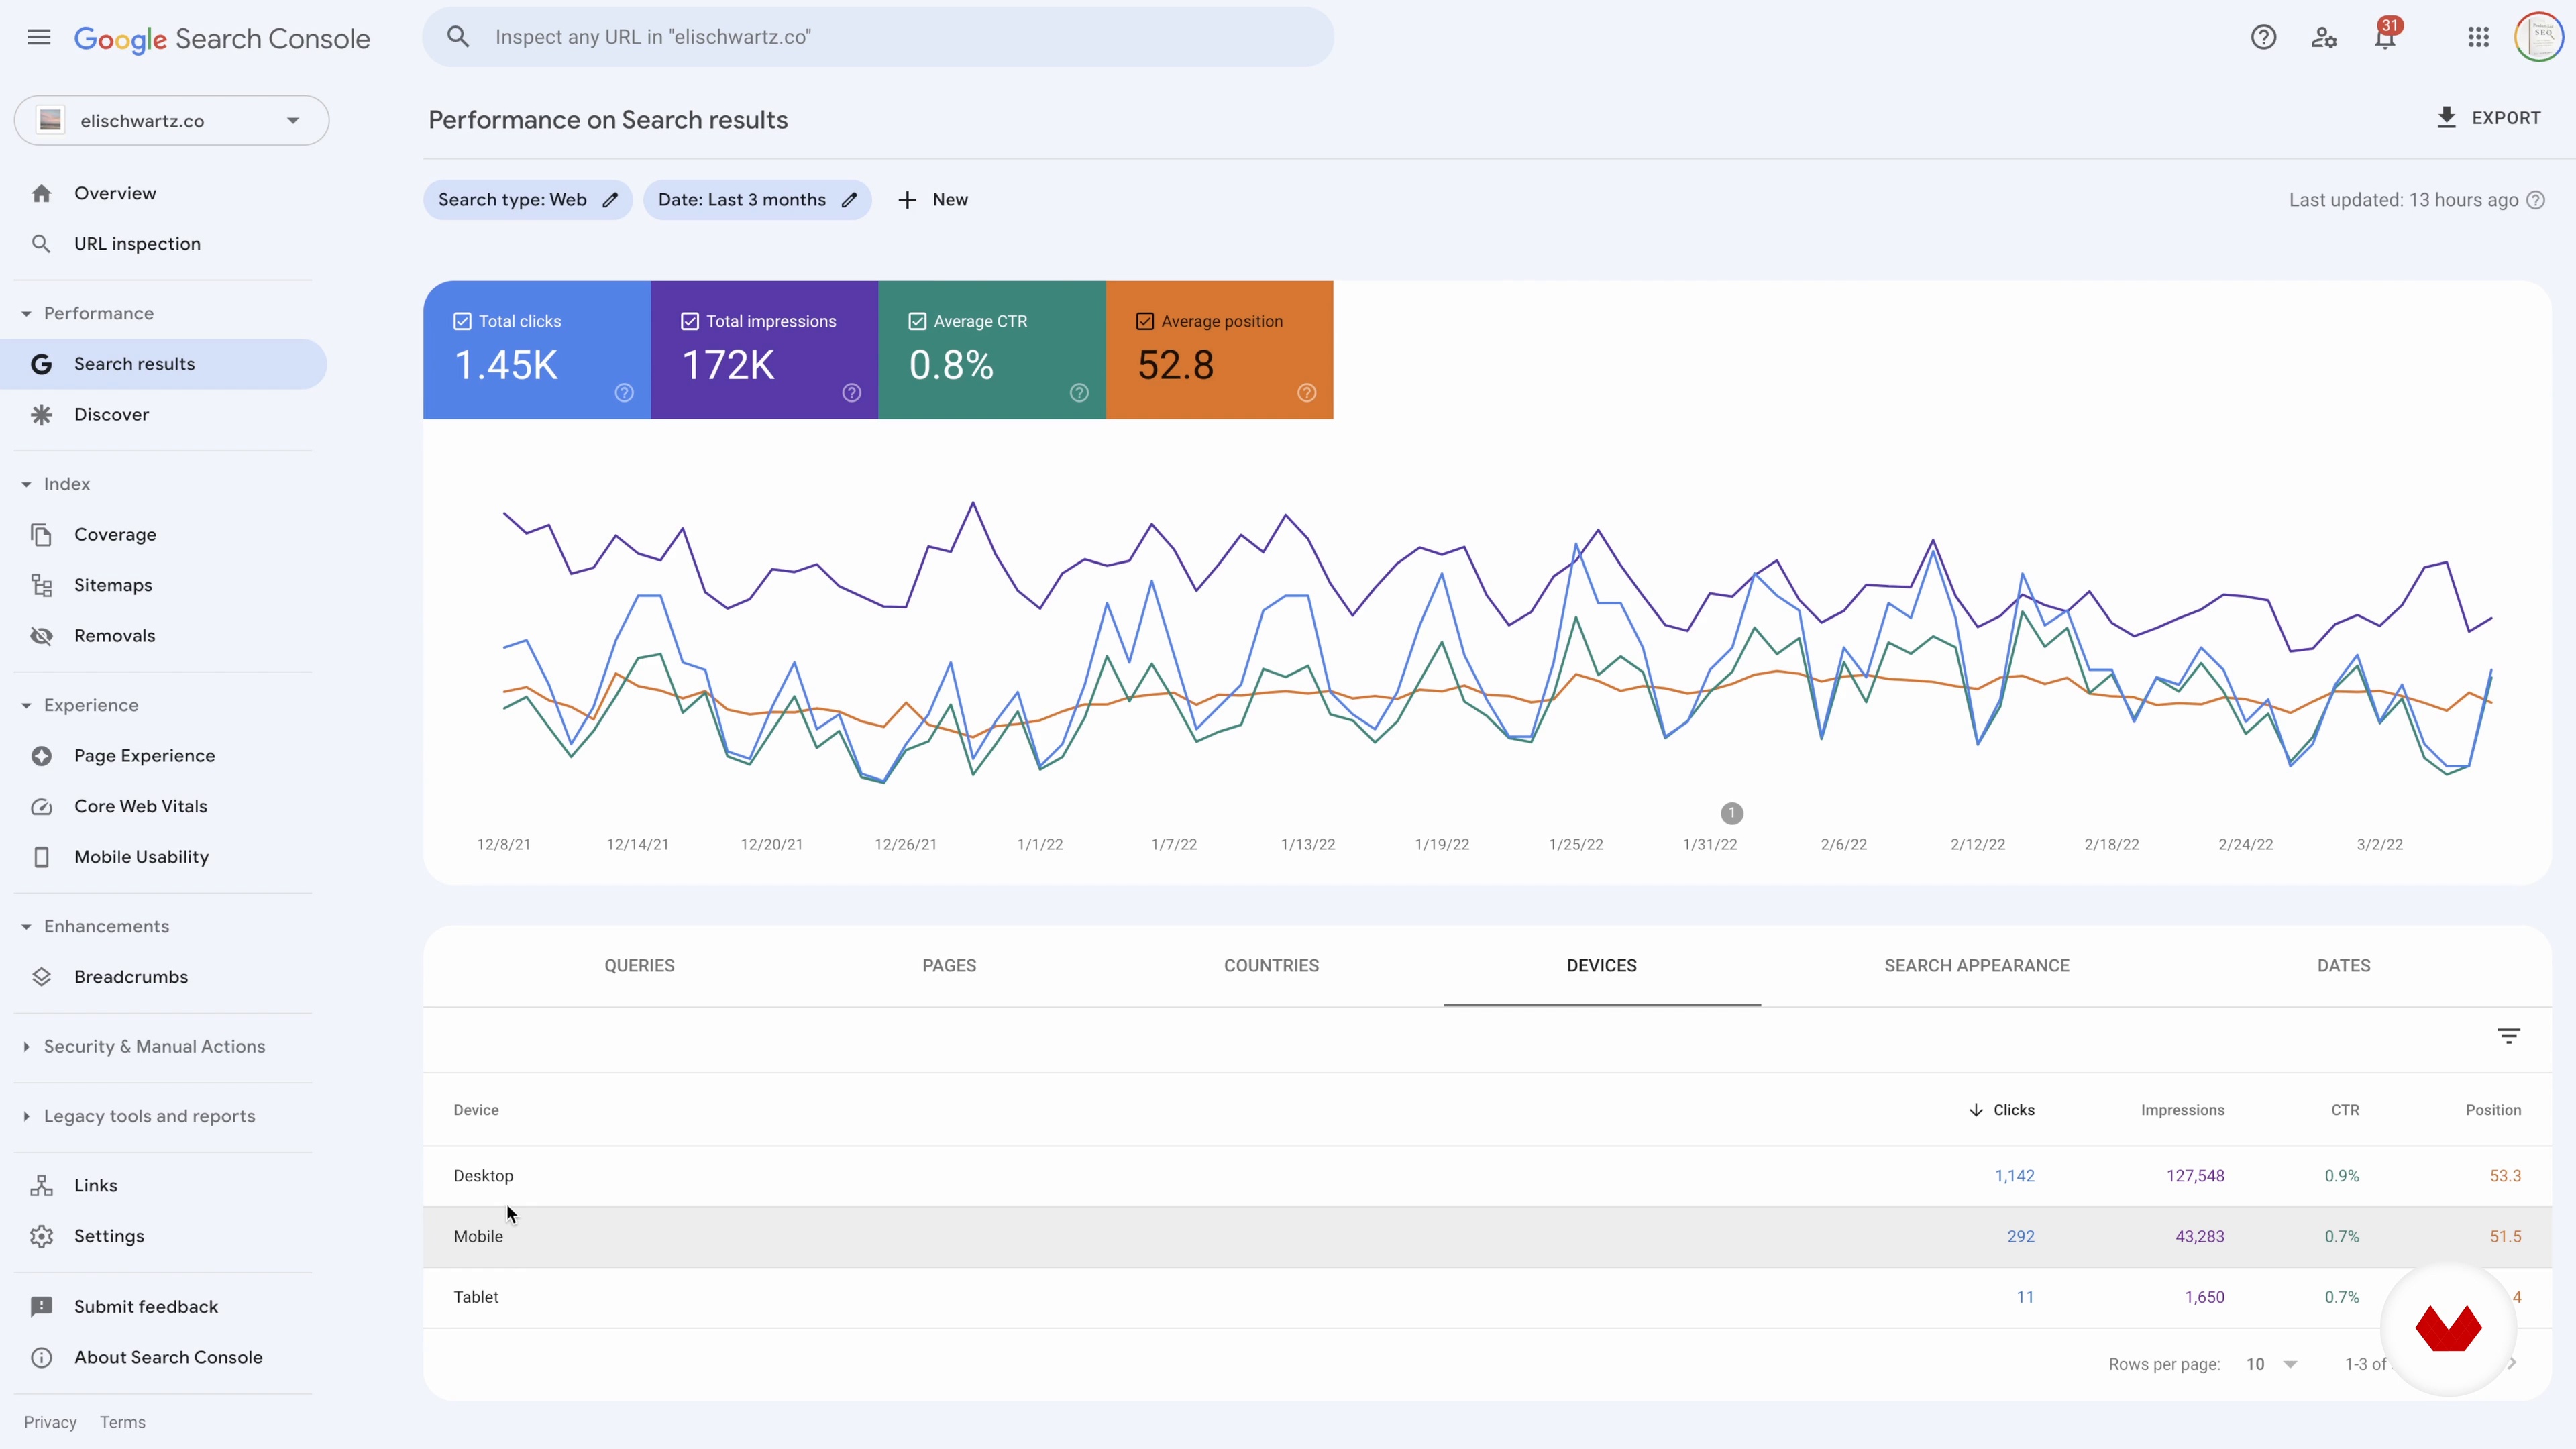
Task: Open the help question mark icon in the header
Action: pos(2263,37)
